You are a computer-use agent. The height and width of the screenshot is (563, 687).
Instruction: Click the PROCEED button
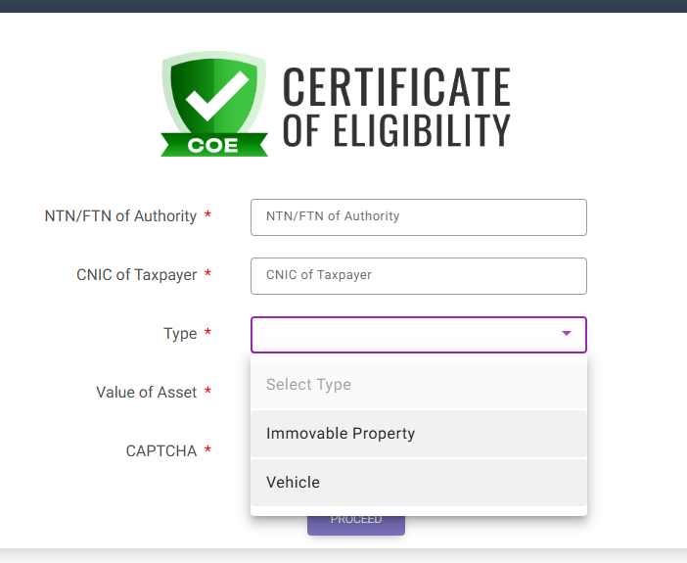pyautogui.click(x=356, y=525)
